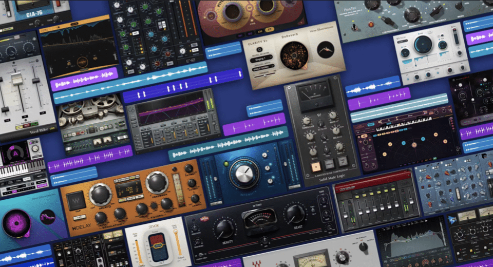The height and width of the screenshot is (267, 493).
Task: Click the Feedback knob on H-Delay
Action: (x=157, y=182)
